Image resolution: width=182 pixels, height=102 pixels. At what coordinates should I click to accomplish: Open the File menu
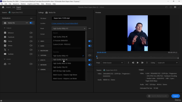pyautogui.click(x=2, y=4)
